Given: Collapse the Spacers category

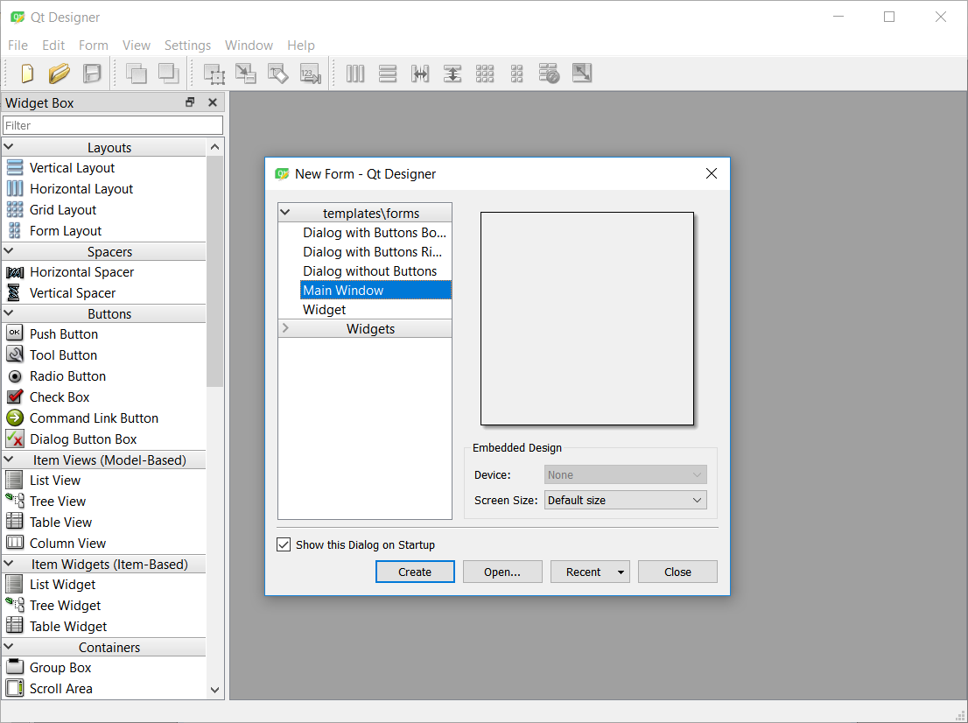Looking at the screenshot, I should coord(9,251).
